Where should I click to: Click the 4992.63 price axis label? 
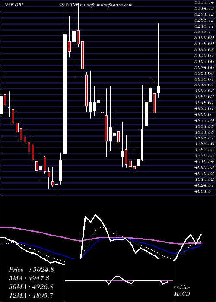point(203,91)
